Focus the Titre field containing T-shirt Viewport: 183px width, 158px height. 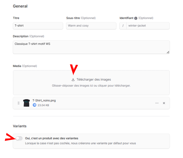tap(38, 26)
